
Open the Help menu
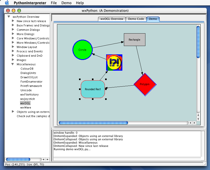pyautogui.click(x=80, y=3)
